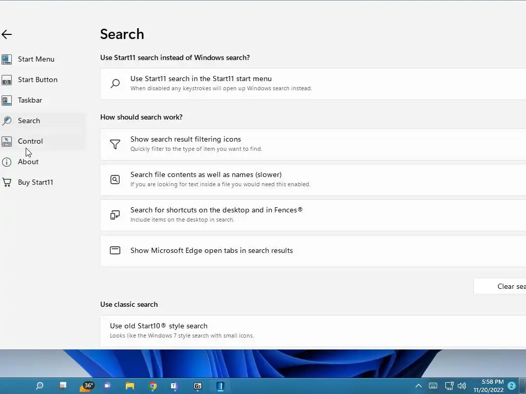Open the notification badge showing 2
Viewport: 526px width, 394px height.
[x=512, y=386]
